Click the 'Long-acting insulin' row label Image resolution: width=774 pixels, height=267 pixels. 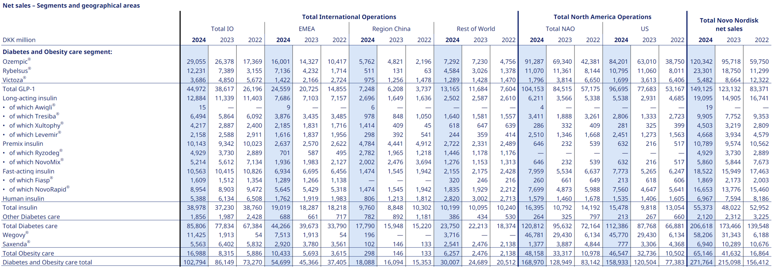tap(29, 98)
